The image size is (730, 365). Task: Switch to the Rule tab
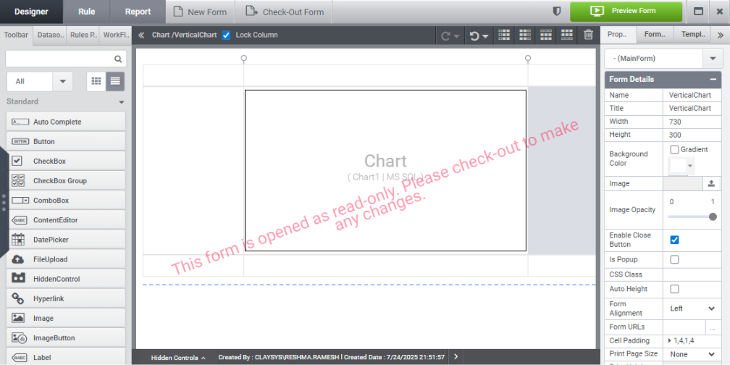(x=86, y=12)
